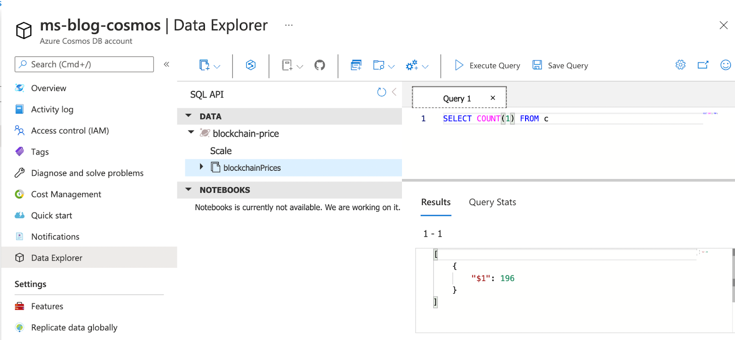Viewport: 735px width, 340px height.
Task: Click the Replicate data globally globe icon
Action: tap(19, 327)
